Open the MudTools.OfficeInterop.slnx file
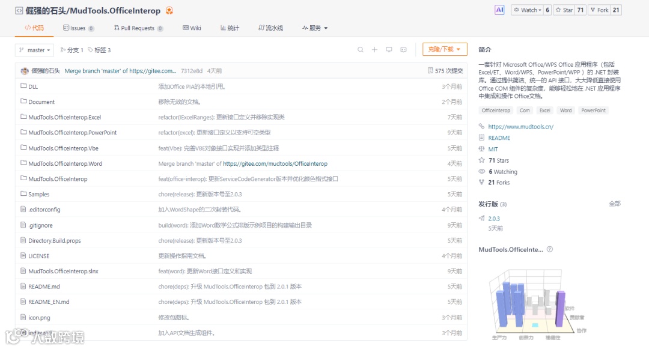The width and height of the screenshot is (649, 349). 63,272
